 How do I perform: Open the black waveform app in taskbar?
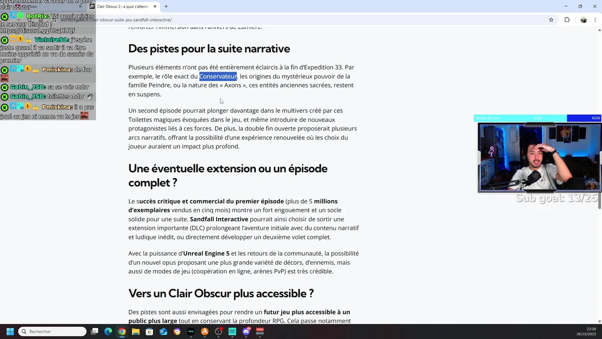[191, 331]
